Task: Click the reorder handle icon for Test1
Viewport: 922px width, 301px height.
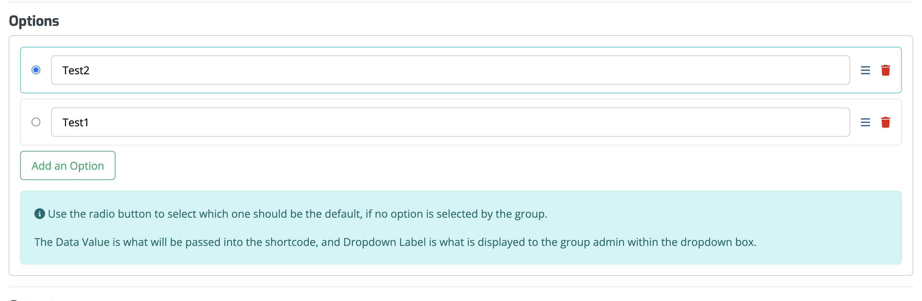Action: [x=865, y=122]
